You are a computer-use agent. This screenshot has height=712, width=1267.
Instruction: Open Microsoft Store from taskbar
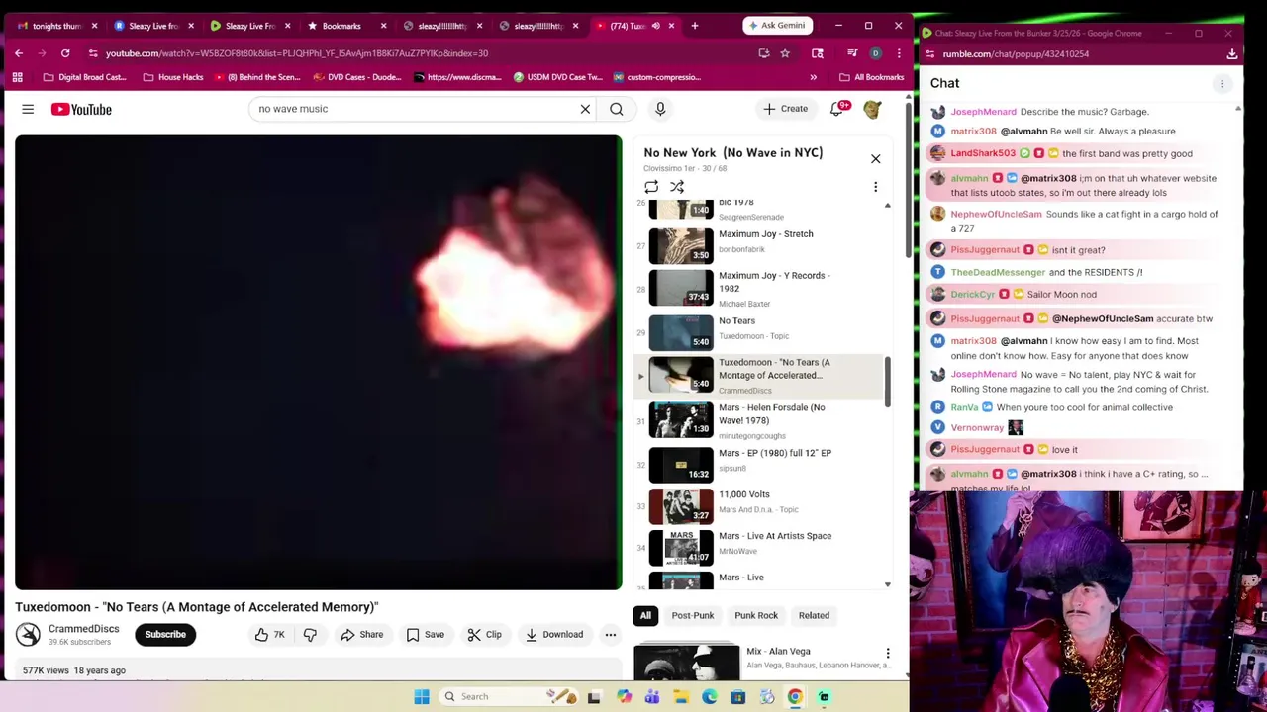[737, 697]
